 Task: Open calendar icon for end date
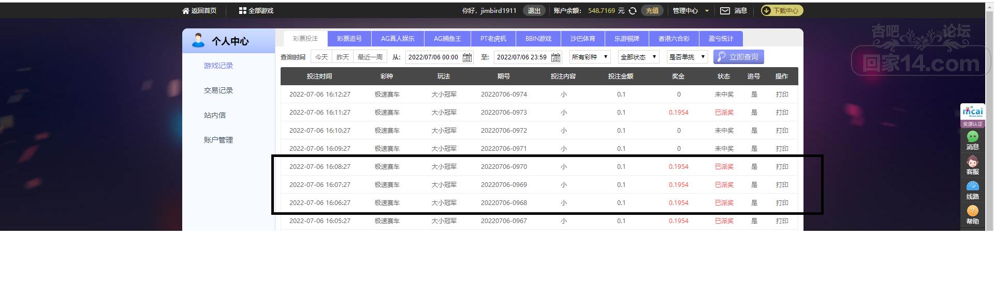coord(556,57)
